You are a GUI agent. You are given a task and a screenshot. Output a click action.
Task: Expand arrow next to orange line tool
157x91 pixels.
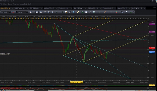click(108, 12)
